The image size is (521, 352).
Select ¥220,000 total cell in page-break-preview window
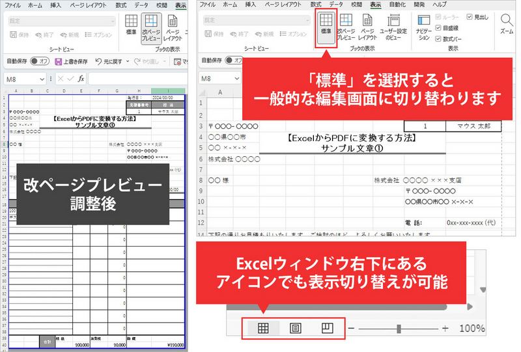coord(168,345)
